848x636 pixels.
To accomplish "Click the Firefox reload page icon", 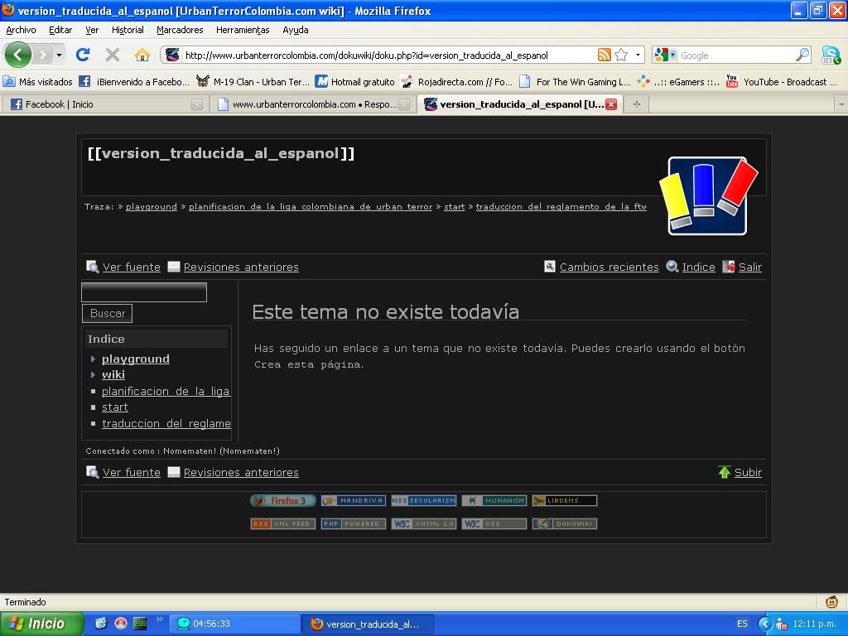I will tap(82, 55).
